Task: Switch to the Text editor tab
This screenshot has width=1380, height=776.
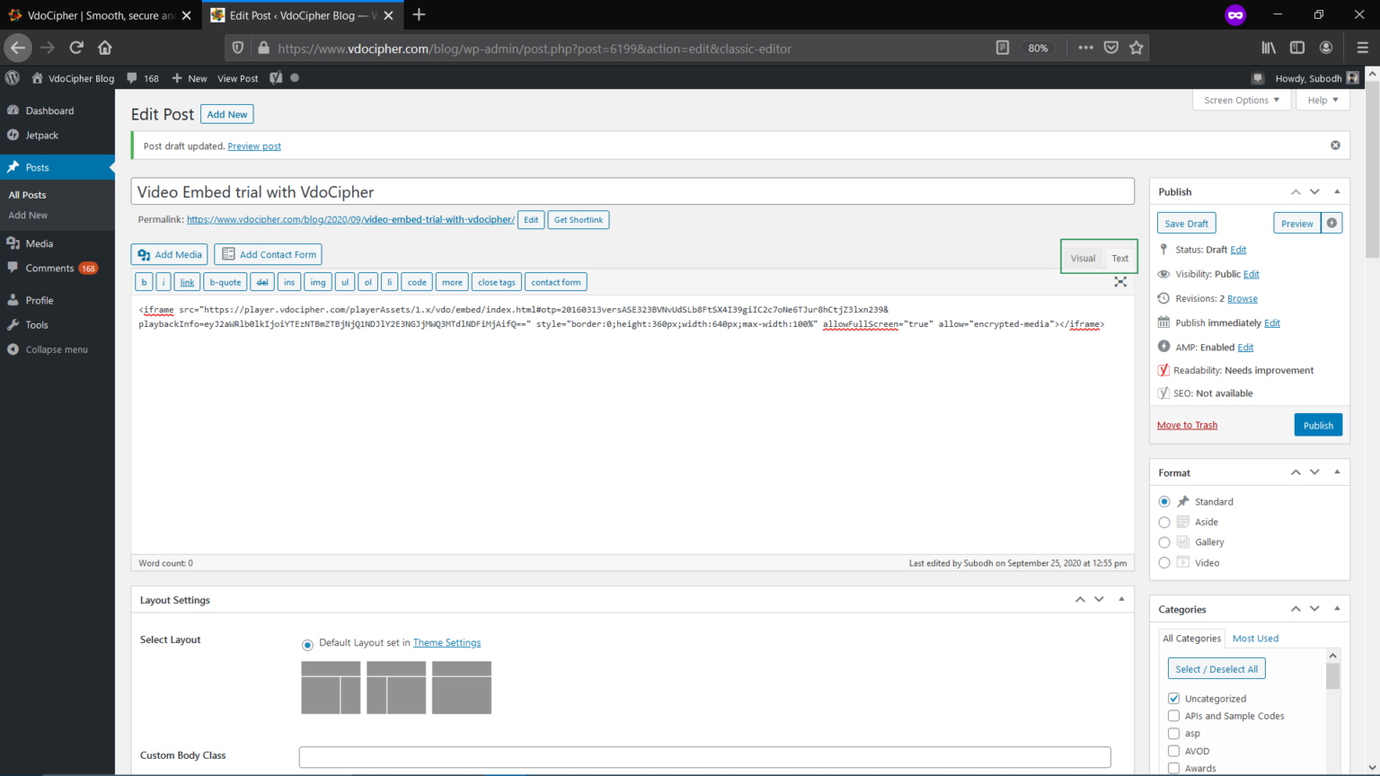Action: point(1119,258)
